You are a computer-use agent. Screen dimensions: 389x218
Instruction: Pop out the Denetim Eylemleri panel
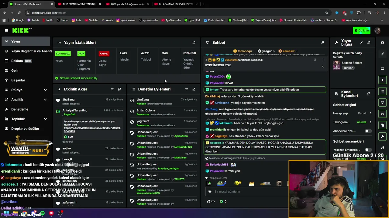click(x=194, y=89)
